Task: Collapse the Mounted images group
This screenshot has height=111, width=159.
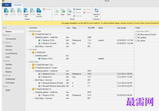Action: click(28, 31)
